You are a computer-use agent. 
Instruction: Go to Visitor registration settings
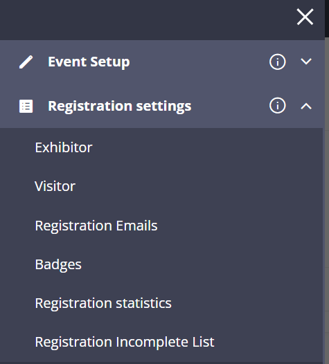pos(55,186)
